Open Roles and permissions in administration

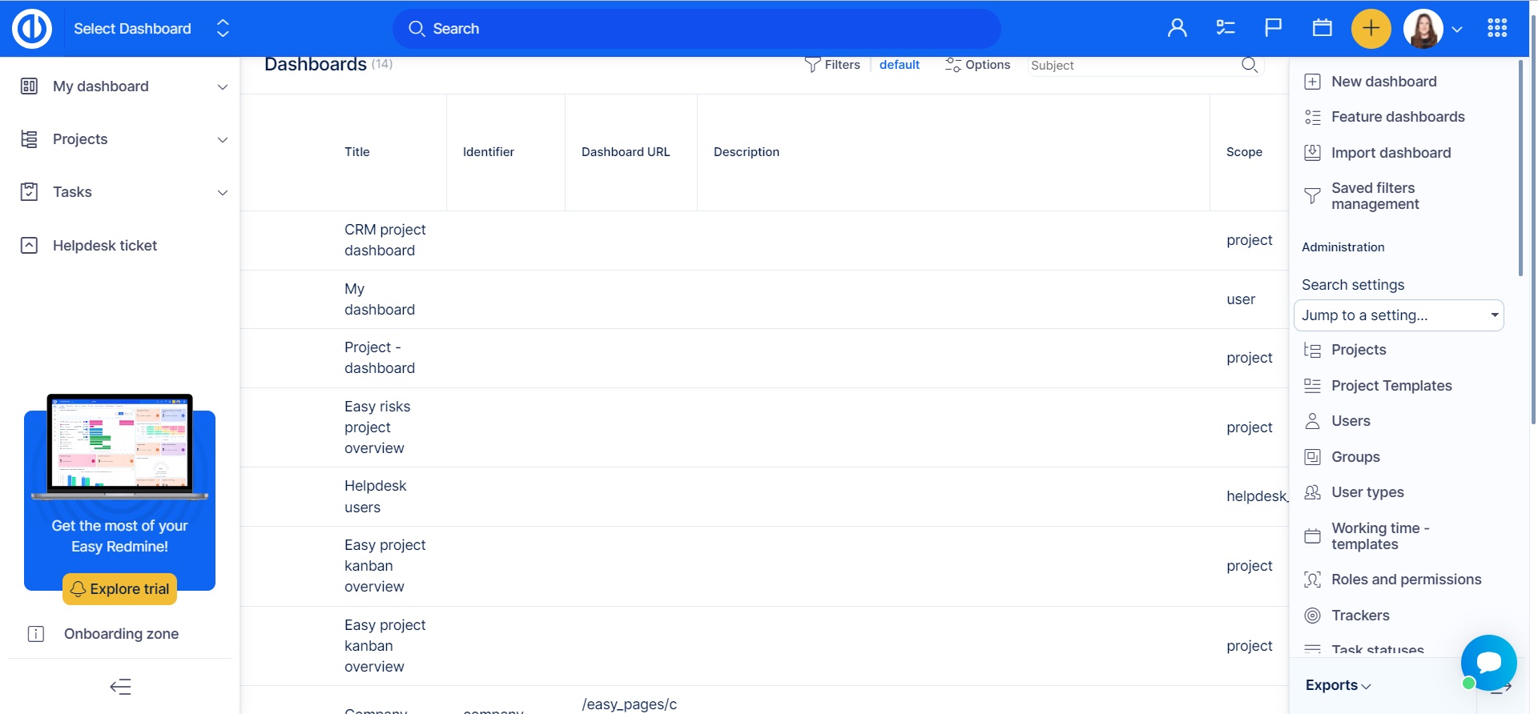(1406, 580)
